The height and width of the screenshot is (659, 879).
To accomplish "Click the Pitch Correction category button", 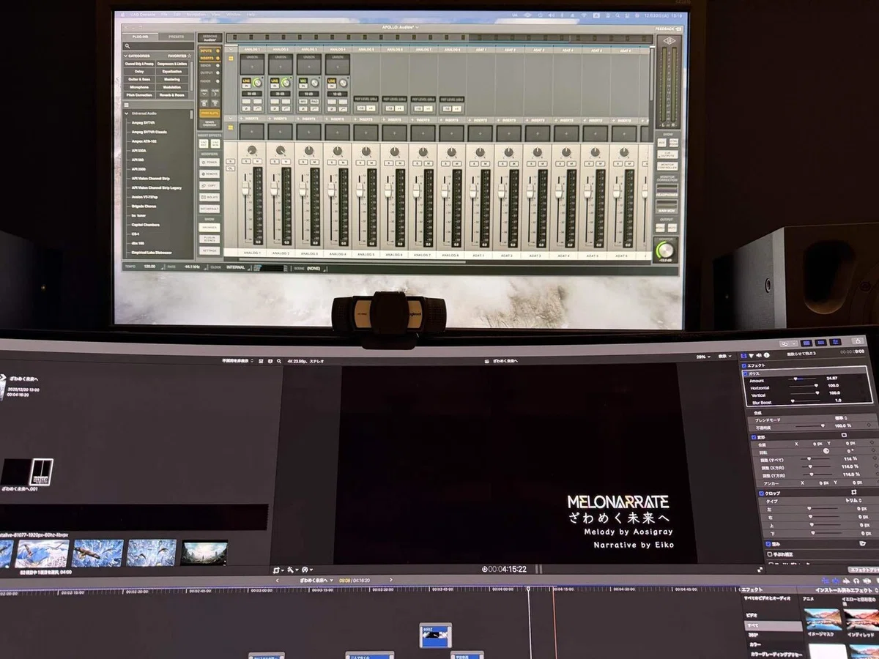I will (139, 94).
